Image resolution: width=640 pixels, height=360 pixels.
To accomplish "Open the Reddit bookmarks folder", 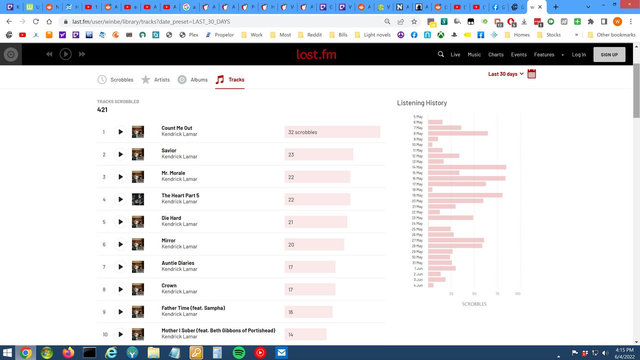I will 309,35.
